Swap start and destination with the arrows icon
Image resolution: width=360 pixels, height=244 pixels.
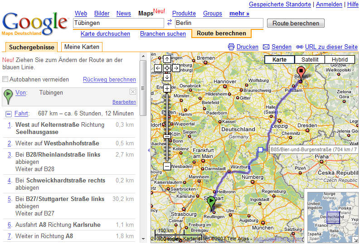point(170,22)
